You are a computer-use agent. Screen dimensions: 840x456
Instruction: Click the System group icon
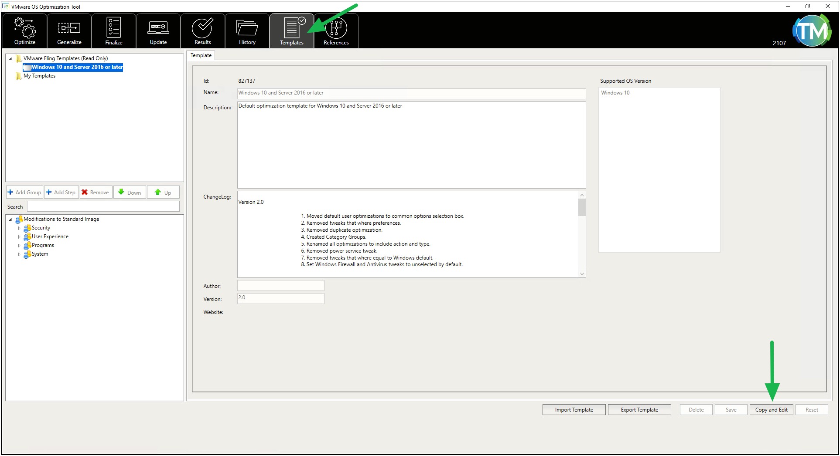click(x=27, y=254)
